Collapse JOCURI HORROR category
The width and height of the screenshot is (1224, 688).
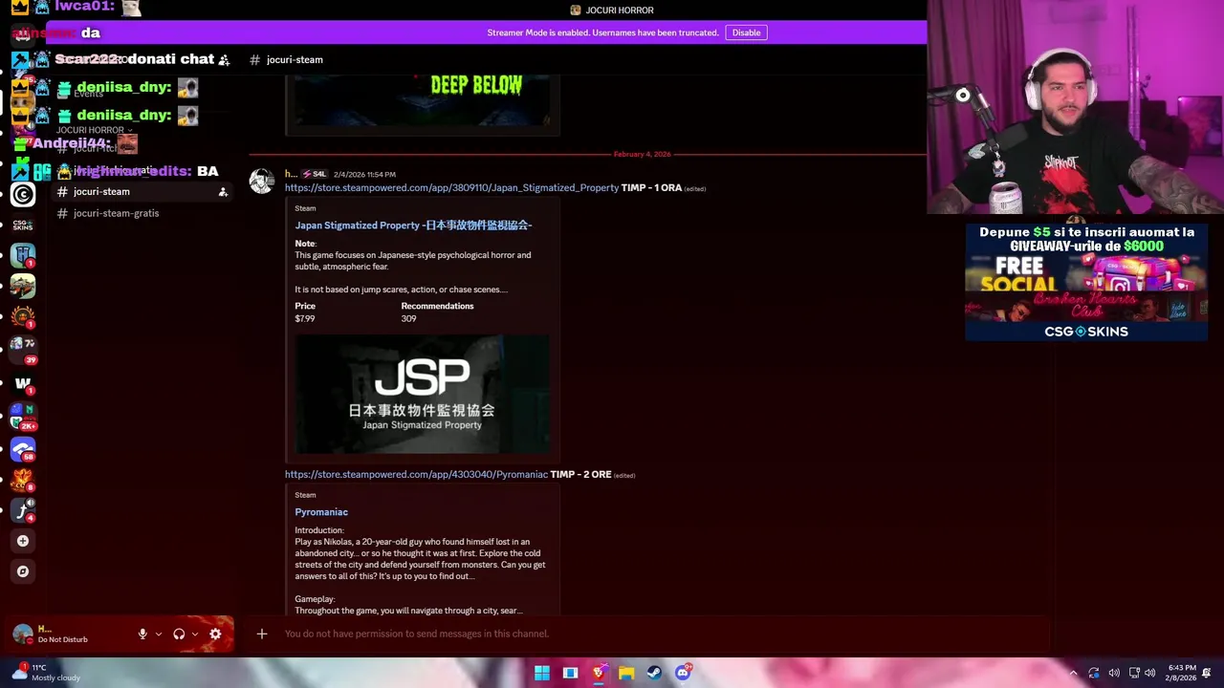(x=94, y=130)
